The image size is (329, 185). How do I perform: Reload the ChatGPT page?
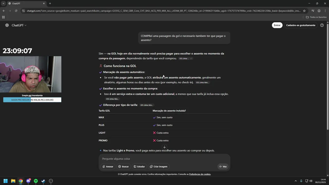tap(16, 11)
